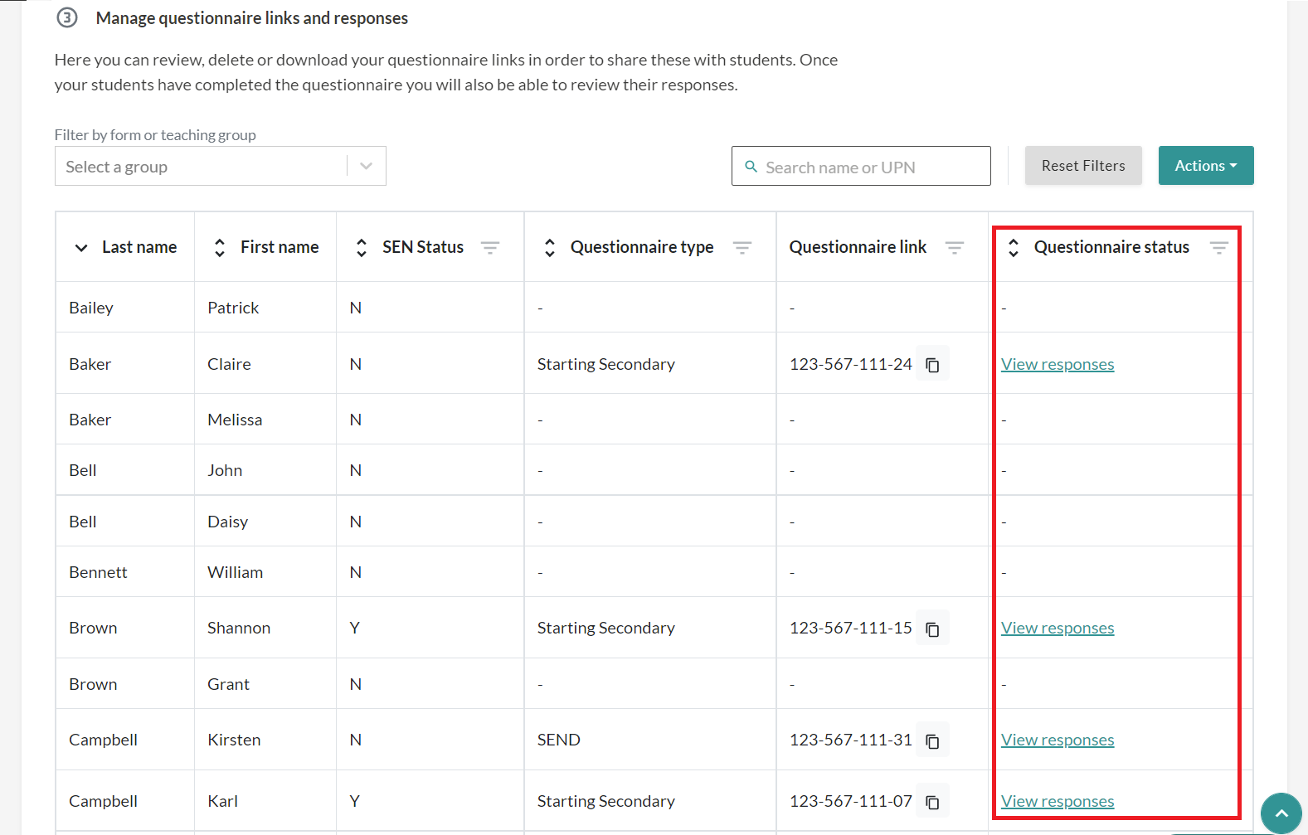Click the Reset Filters button
The height and width of the screenshot is (835, 1308).
pos(1083,166)
